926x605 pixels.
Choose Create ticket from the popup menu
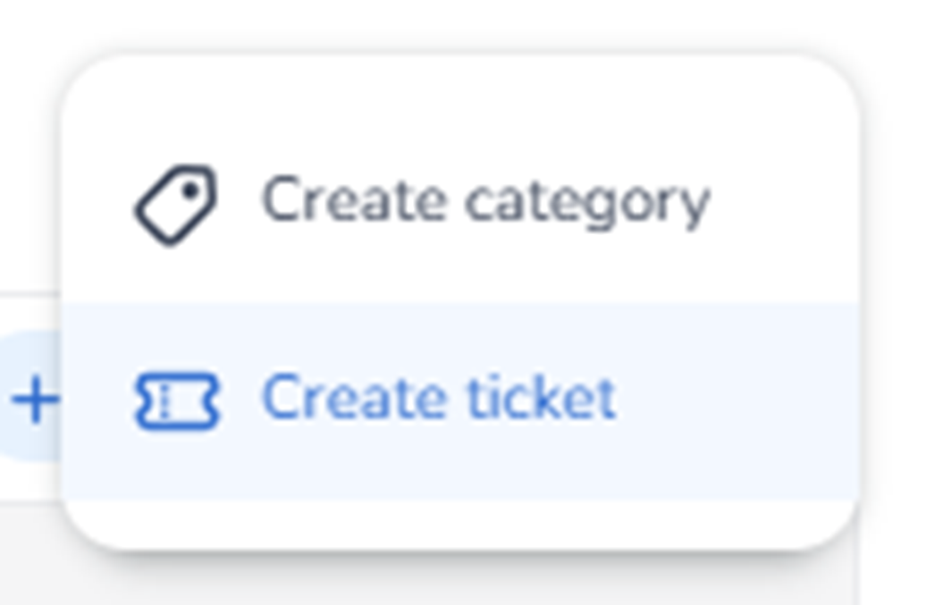(438, 399)
